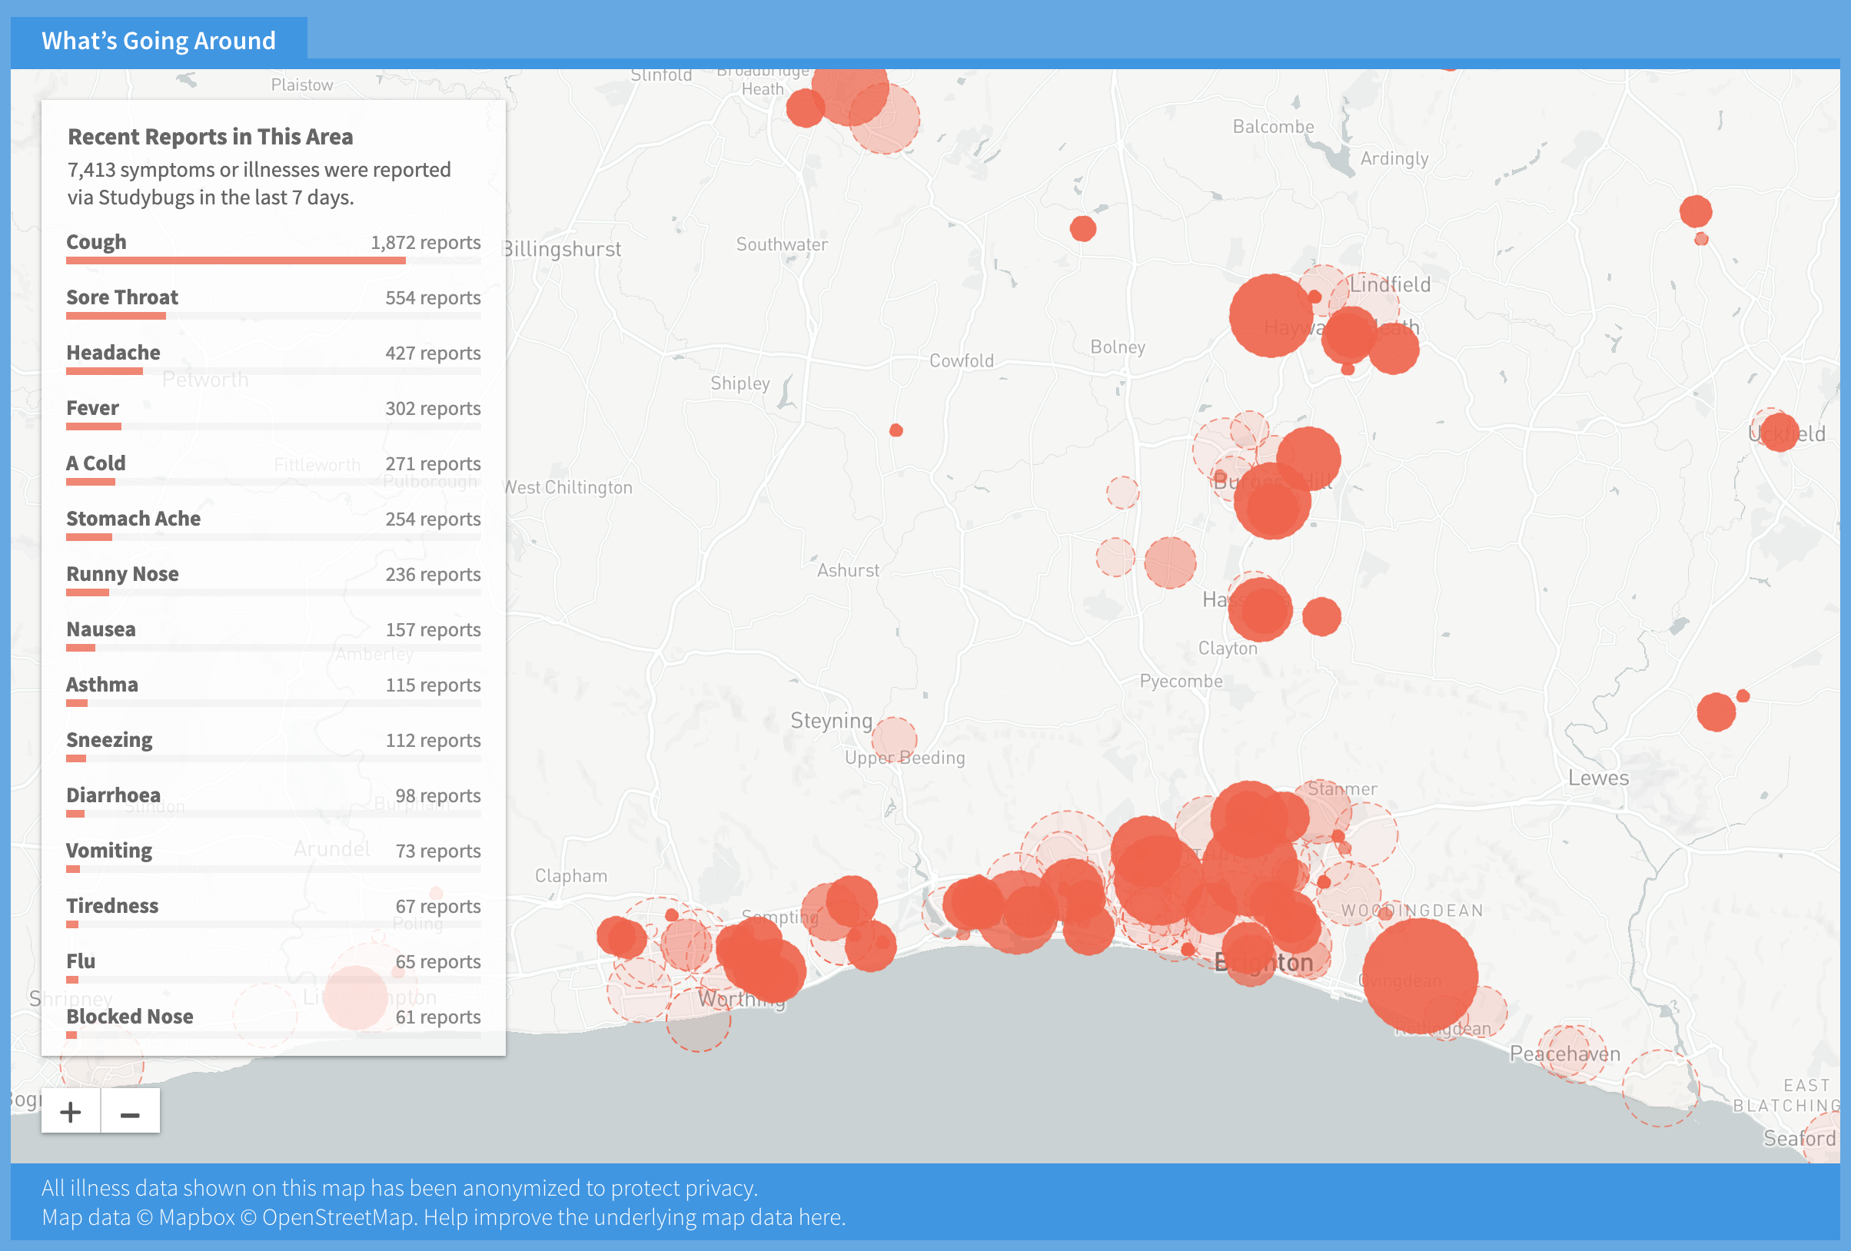Image resolution: width=1851 pixels, height=1251 pixels.
Task: Click '554 reports' count
Action: point(433,298)
